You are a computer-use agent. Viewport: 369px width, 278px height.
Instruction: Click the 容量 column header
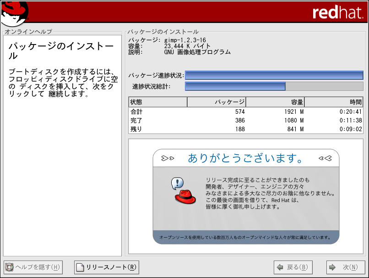coord(275,102)
